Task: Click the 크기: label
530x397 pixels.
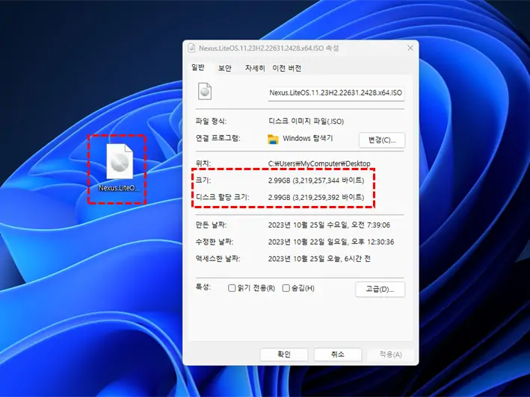Action: (203, 180)
